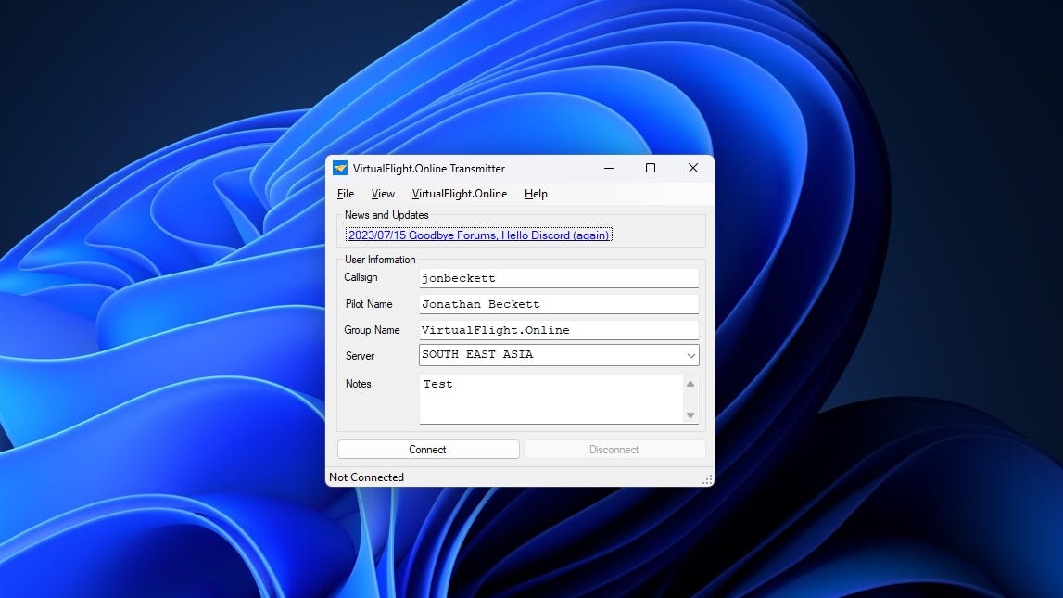Open the VirtualFlight.Online menu
Viewport: 1063px width, 598px height.
460,194
